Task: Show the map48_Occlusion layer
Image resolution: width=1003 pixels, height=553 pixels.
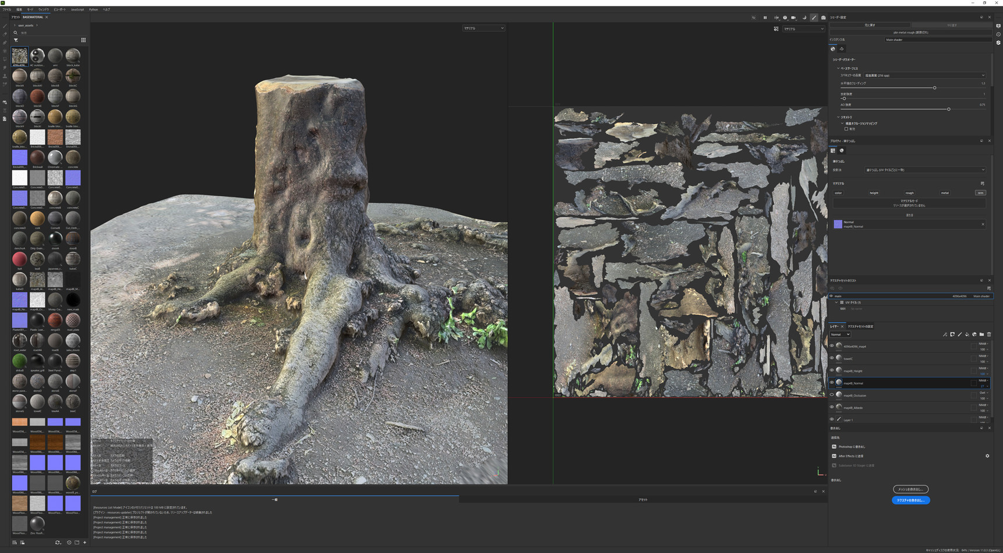Action: (x=831, y=395)
